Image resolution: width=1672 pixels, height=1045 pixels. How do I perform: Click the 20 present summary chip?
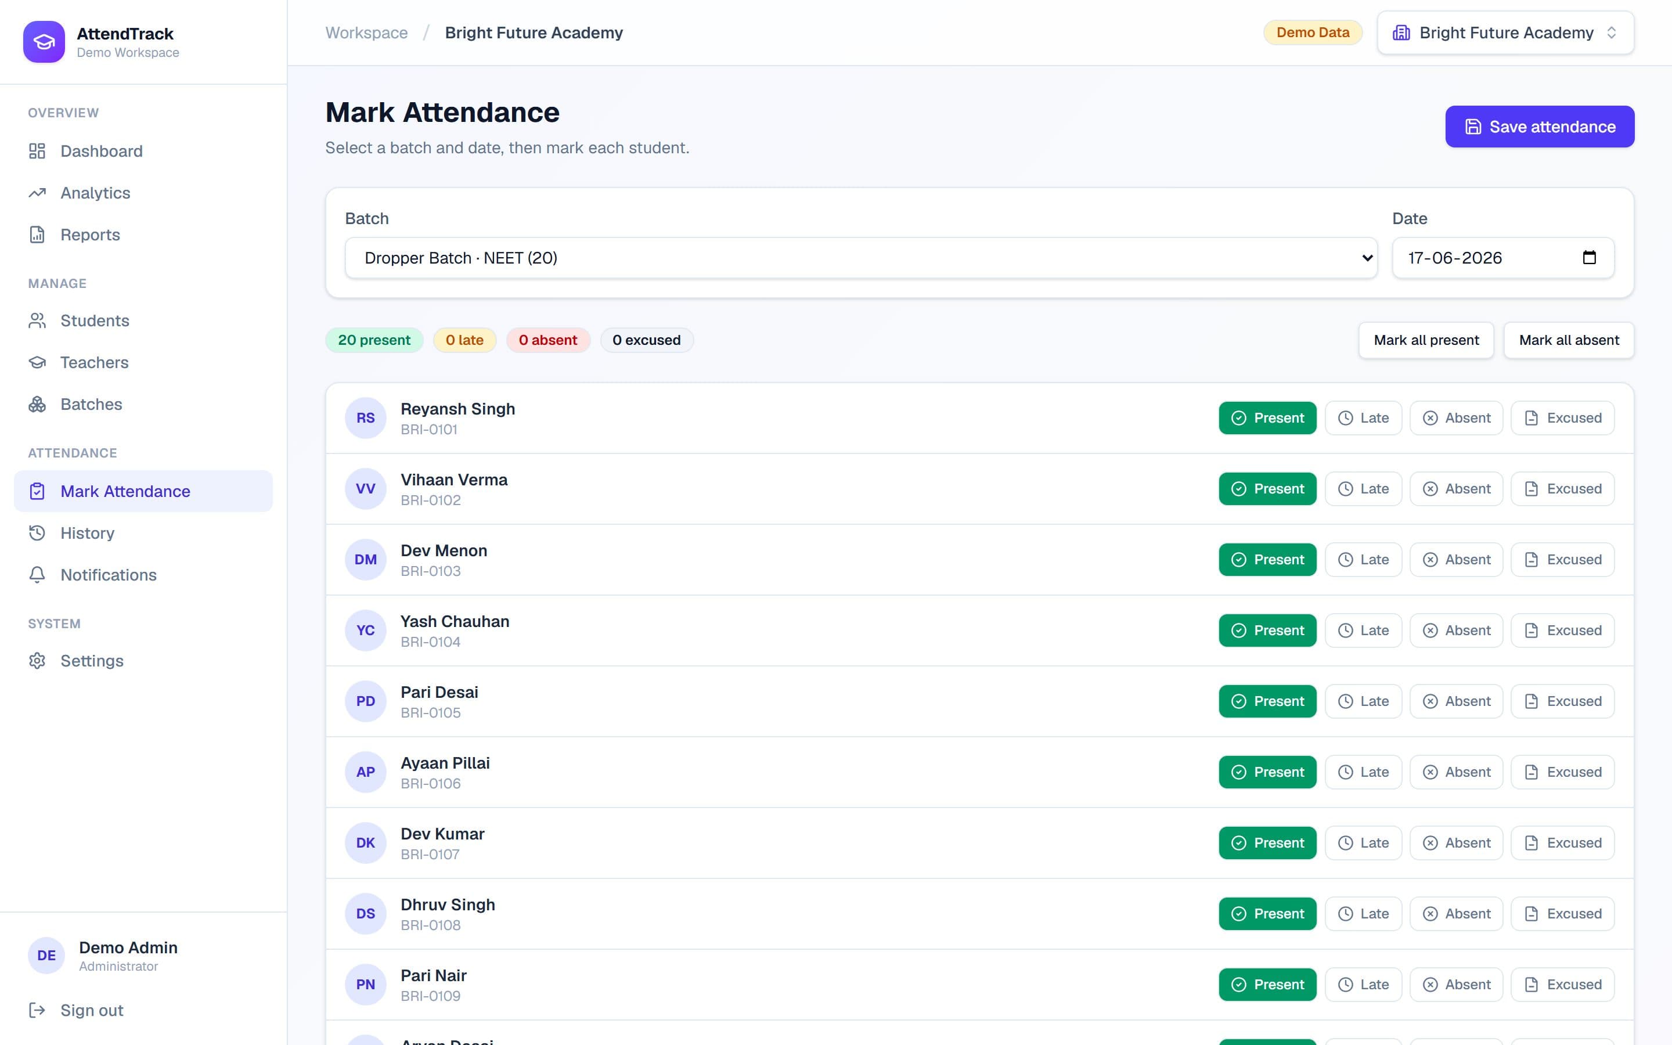[x=374, y=340]
